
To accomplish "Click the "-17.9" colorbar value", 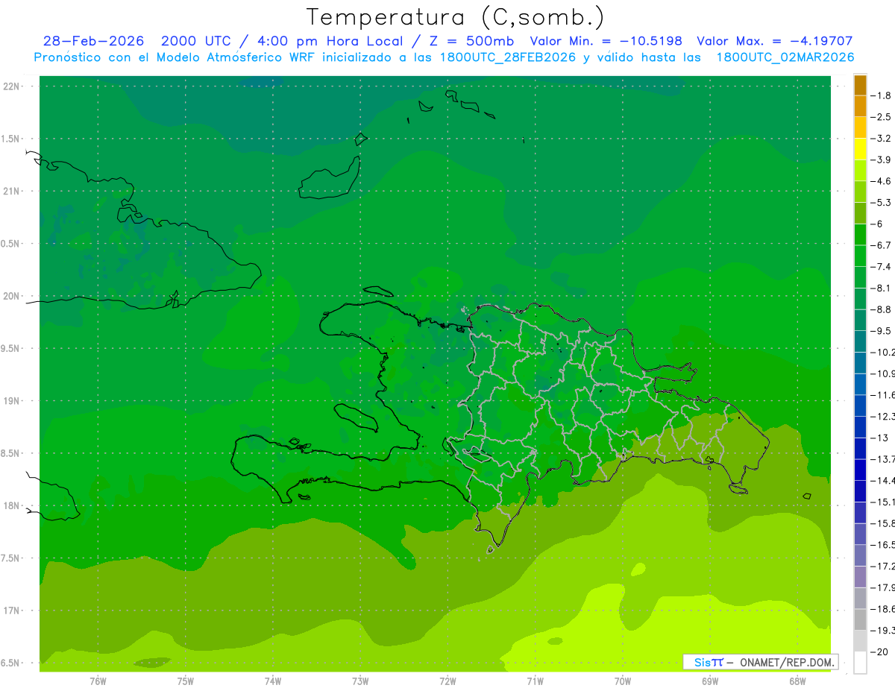I will pos(884,587).
